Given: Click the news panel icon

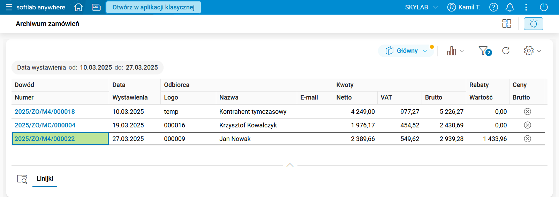Looking at the screenshot, I should coord(96,7).
